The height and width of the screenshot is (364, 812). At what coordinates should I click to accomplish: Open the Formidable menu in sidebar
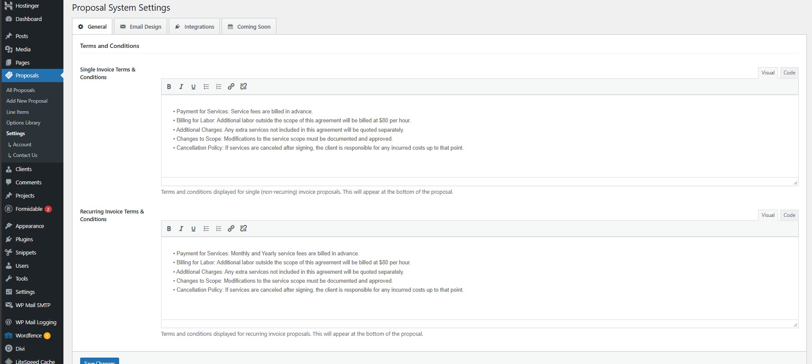(x=29, y=209)
